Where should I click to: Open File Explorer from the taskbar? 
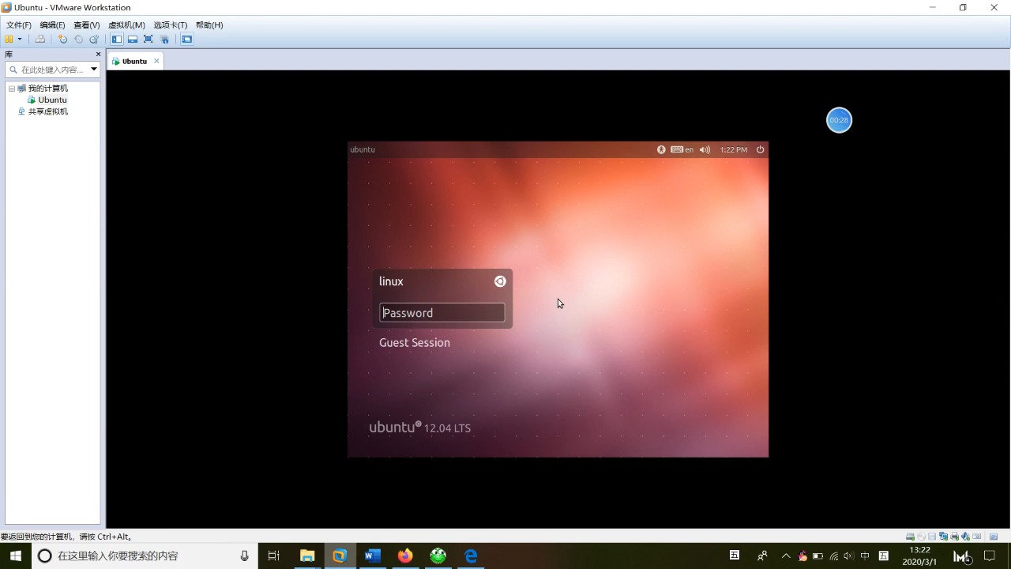306,556
